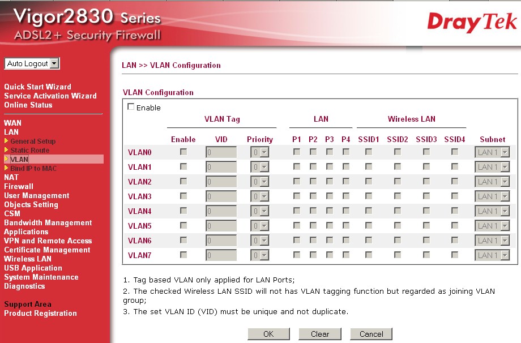Open the WAN menu

coord(12,123)
